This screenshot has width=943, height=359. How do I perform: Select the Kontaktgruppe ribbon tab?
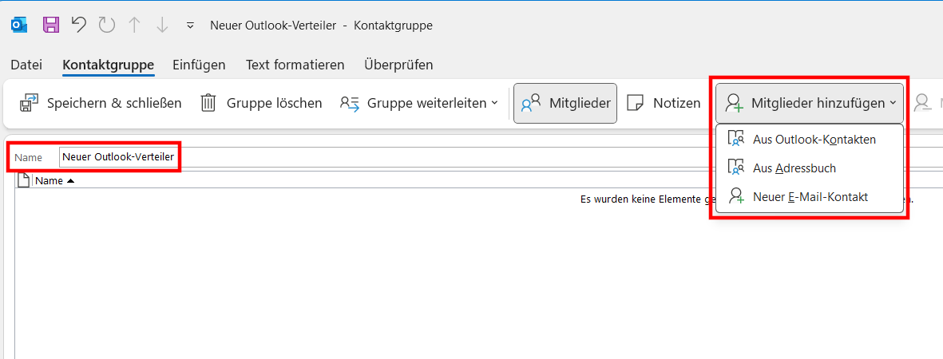[x=109, y=65]
